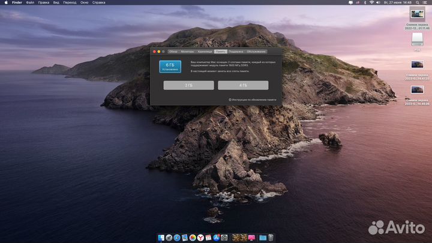Switch to the Мониторы tab
Screen dimensions: 432x243
(x=187, y=52)
